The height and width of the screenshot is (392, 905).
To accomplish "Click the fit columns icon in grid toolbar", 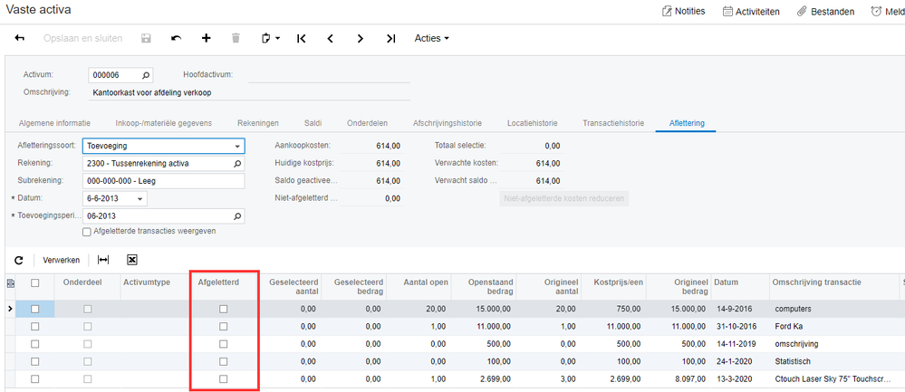I will pyautogui.click(x=102, y=260).
